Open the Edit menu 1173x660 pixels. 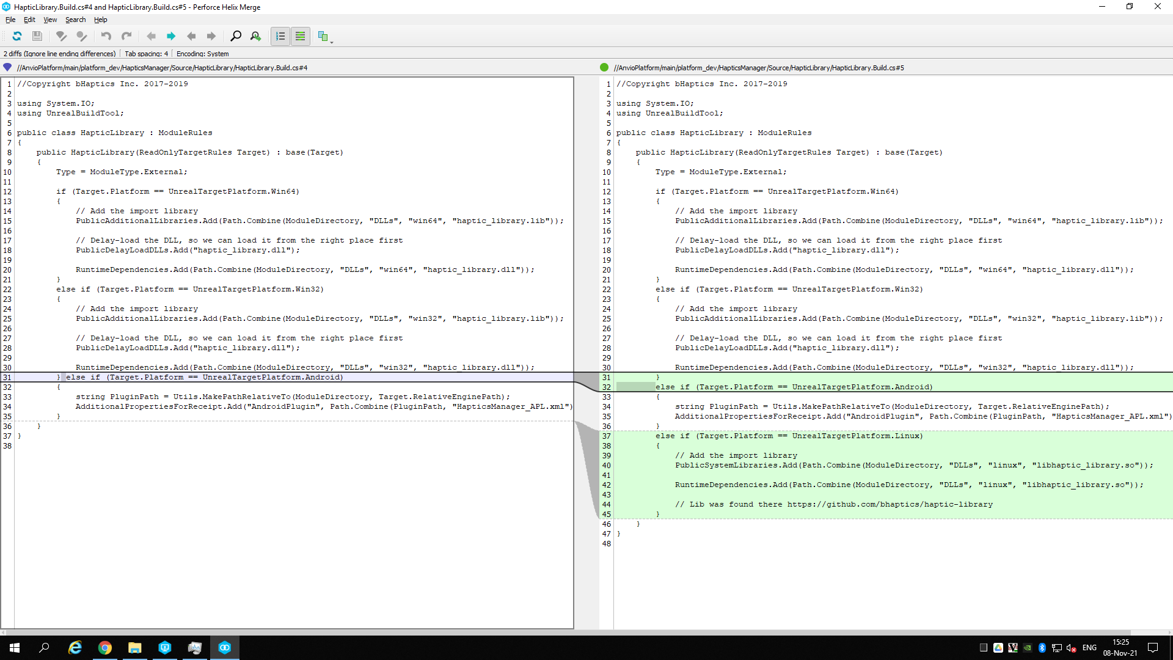(x=29, y=20)
